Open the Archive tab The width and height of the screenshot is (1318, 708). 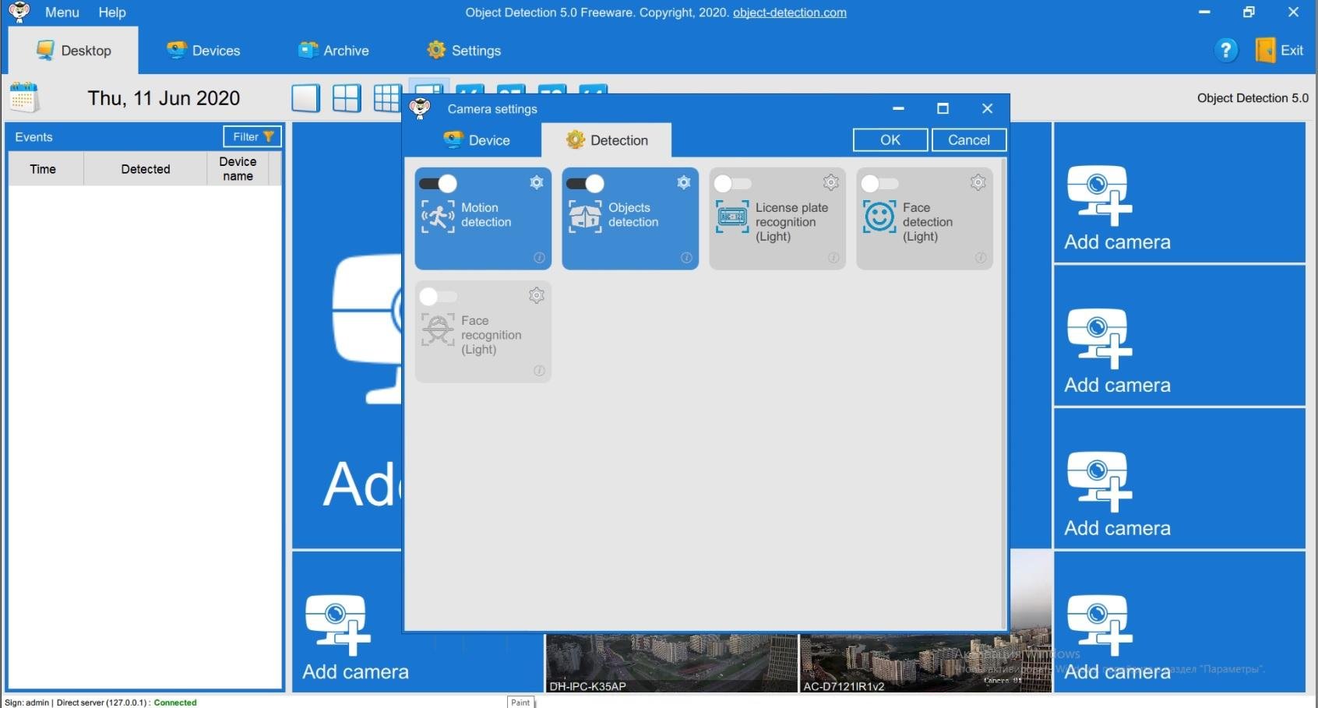click(x=333, y=51)
